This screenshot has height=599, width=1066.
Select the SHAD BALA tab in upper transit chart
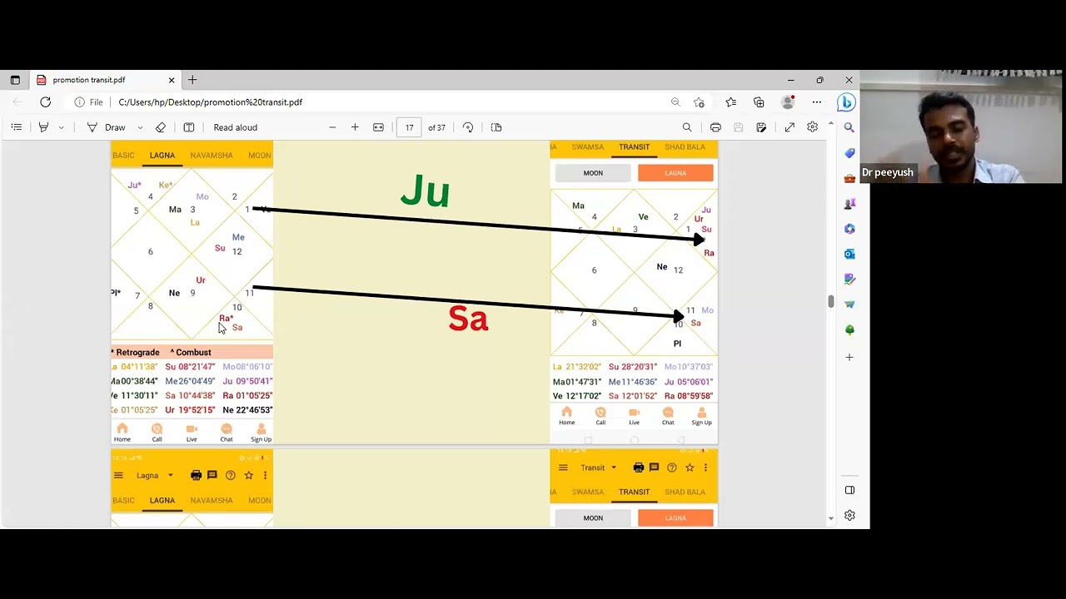(x=685, y=147)
